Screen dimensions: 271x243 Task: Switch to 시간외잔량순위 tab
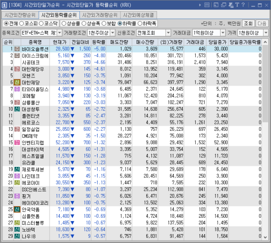[20, 15]
